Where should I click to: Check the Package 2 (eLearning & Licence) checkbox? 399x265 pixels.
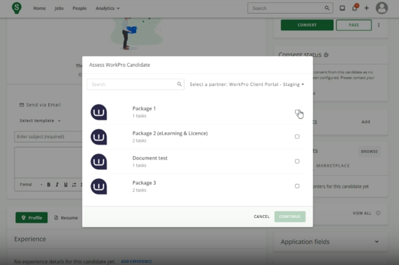coord(297,136)
